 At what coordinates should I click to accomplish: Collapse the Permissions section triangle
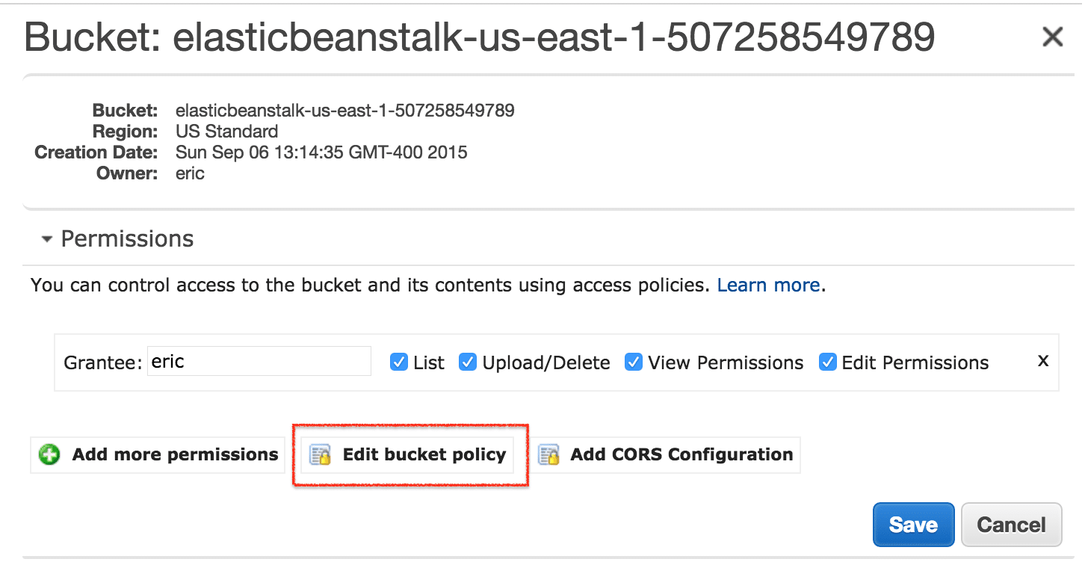tap(47, 240)
